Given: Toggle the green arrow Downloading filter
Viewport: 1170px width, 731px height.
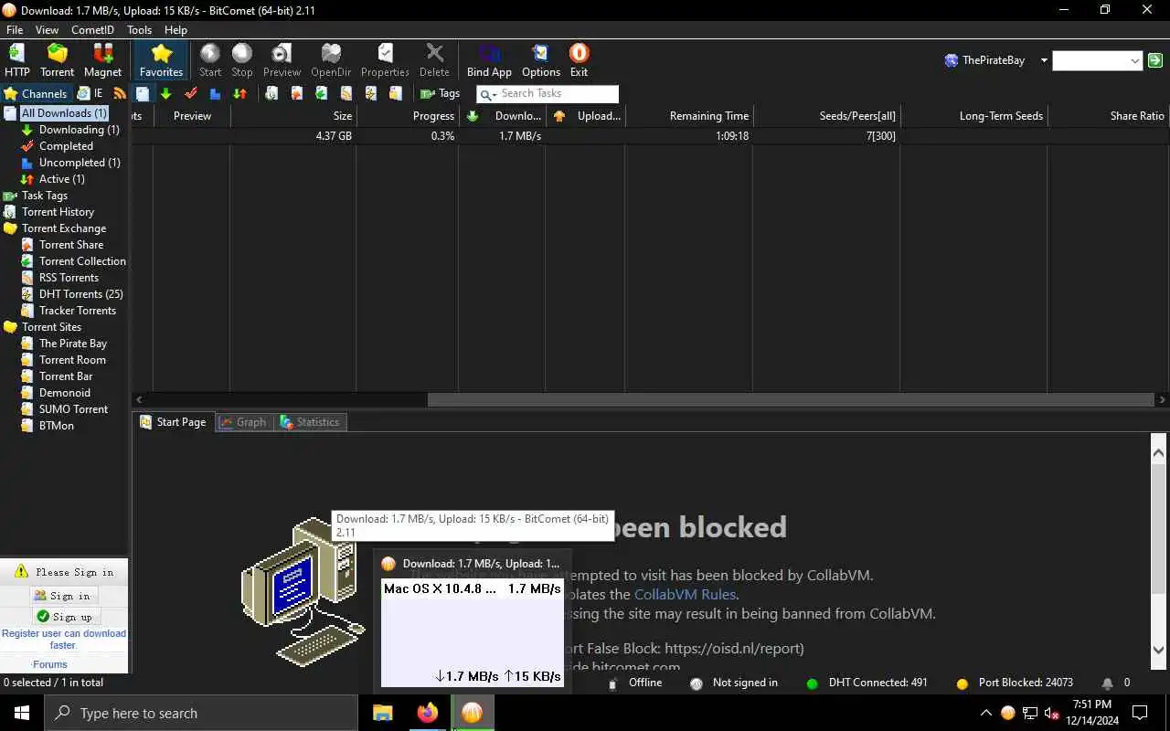Looking at the screenshot, I should [x=165, y=93].
